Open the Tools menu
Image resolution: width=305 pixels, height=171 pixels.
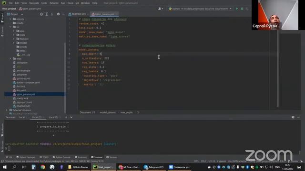(71, 3)
